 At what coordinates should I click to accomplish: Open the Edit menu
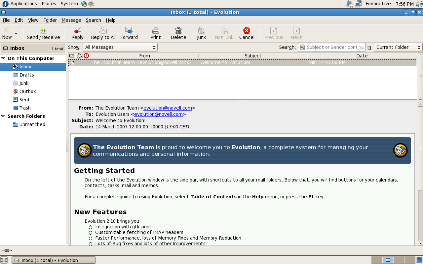[x=19, y=20]
